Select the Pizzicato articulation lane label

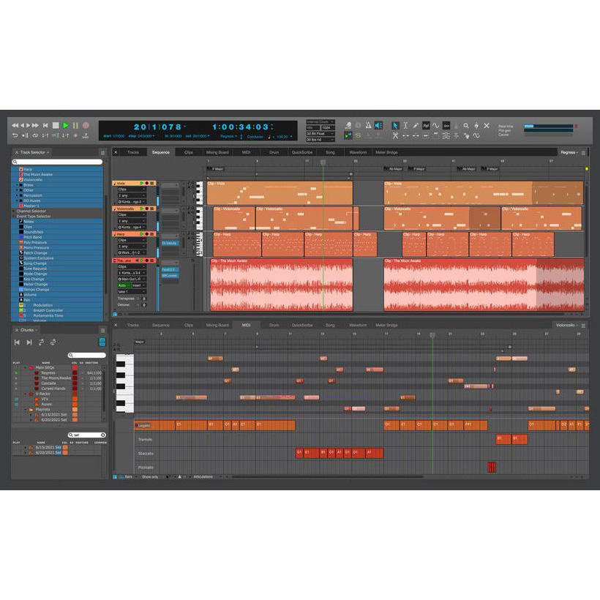coord(146,468)
